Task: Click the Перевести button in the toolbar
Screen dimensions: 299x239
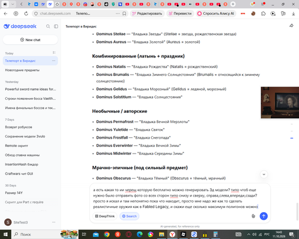Action: 180,14
